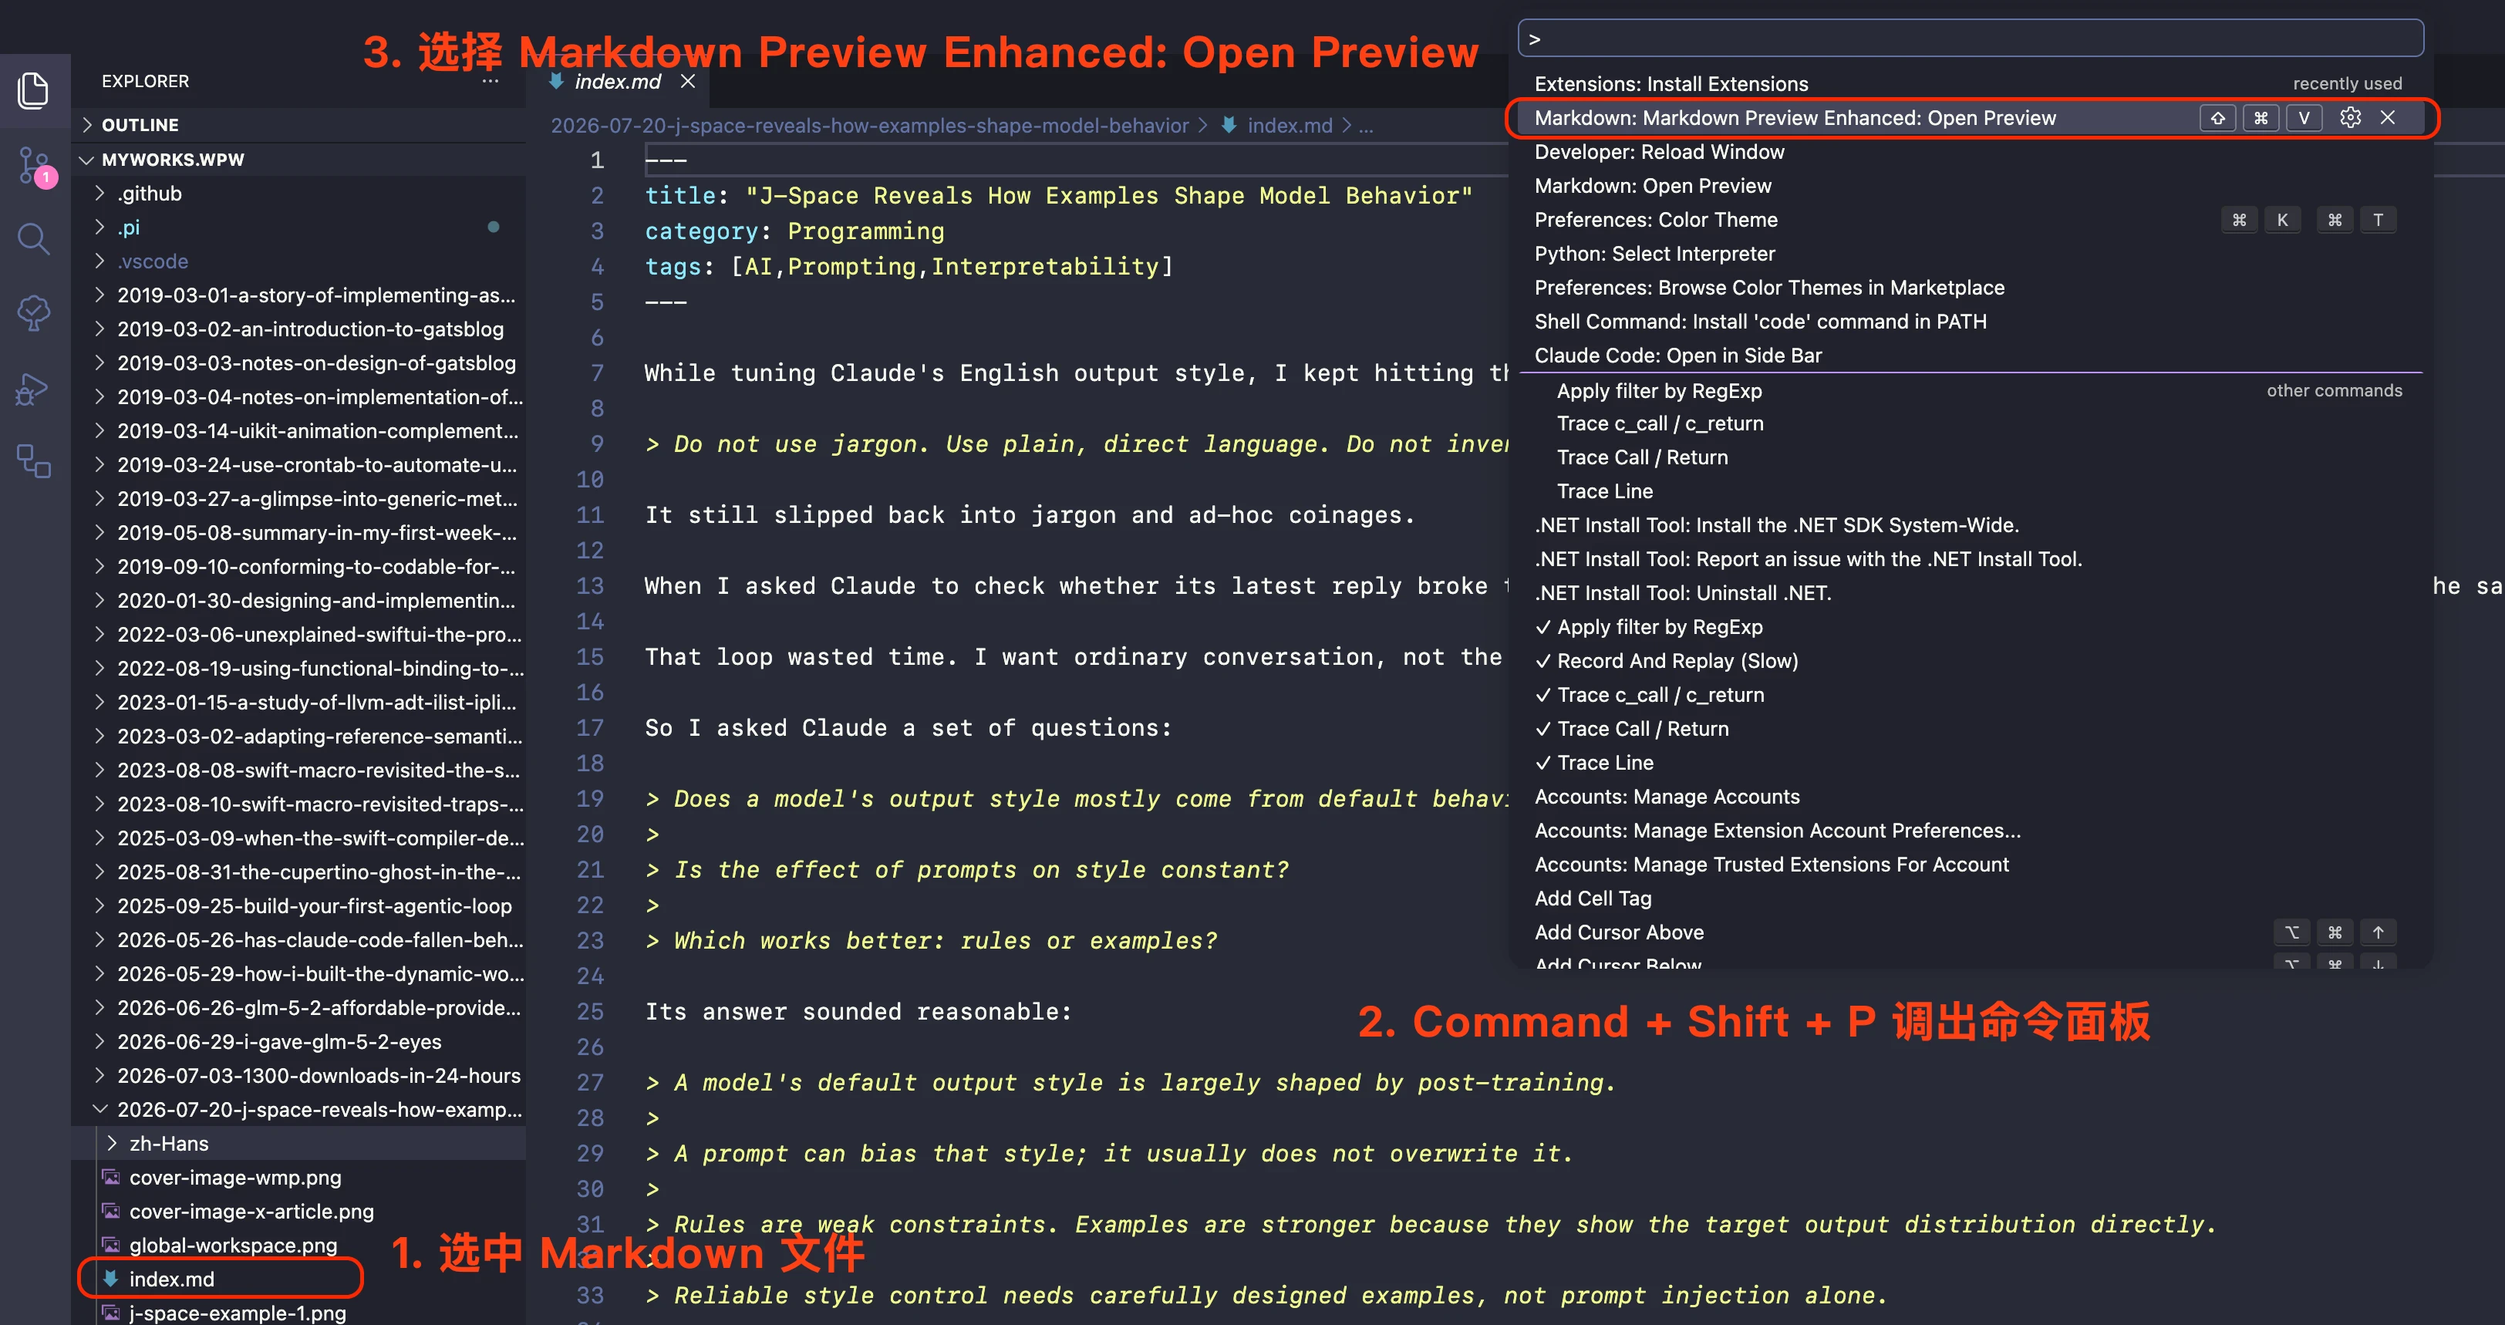Select Add Cell Tag command
The width and height of the screenshot is (2505, 1325).
click(x=1971, y=899)
